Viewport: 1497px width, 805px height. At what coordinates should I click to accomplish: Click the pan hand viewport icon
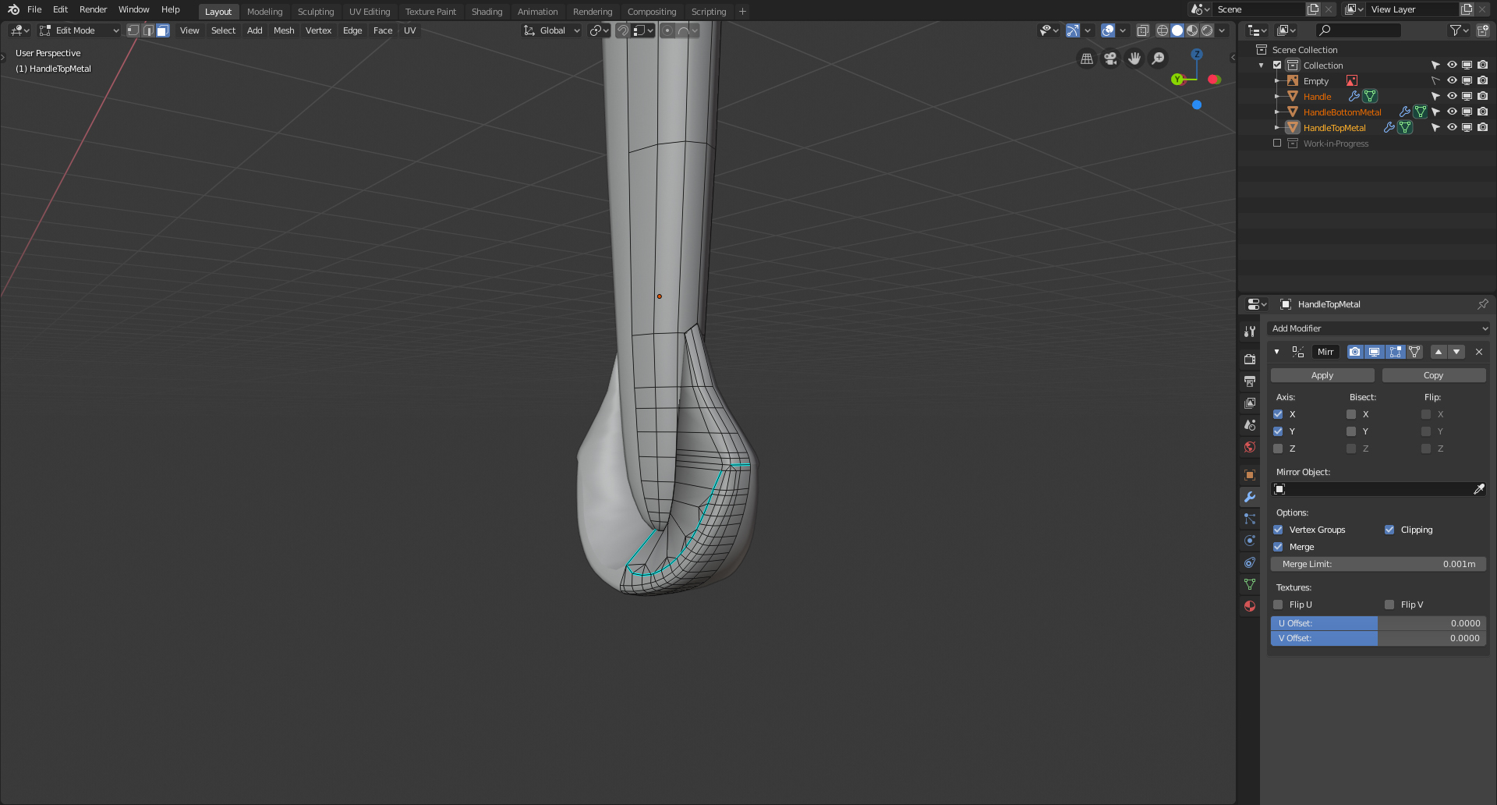tap(1134, 59)
